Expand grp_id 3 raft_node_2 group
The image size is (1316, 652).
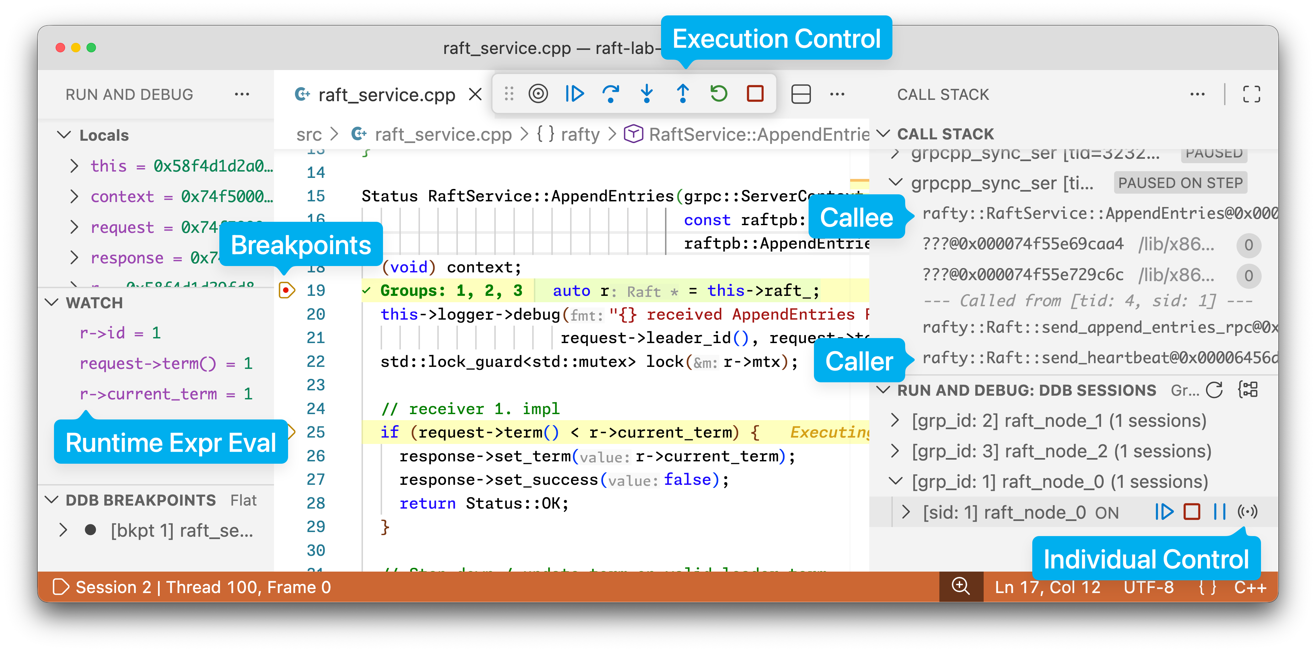(894, 451)
